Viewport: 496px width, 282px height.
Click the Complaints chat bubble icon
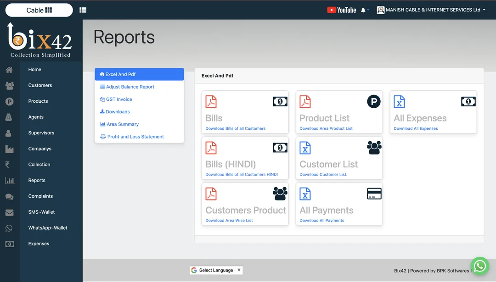10,197
